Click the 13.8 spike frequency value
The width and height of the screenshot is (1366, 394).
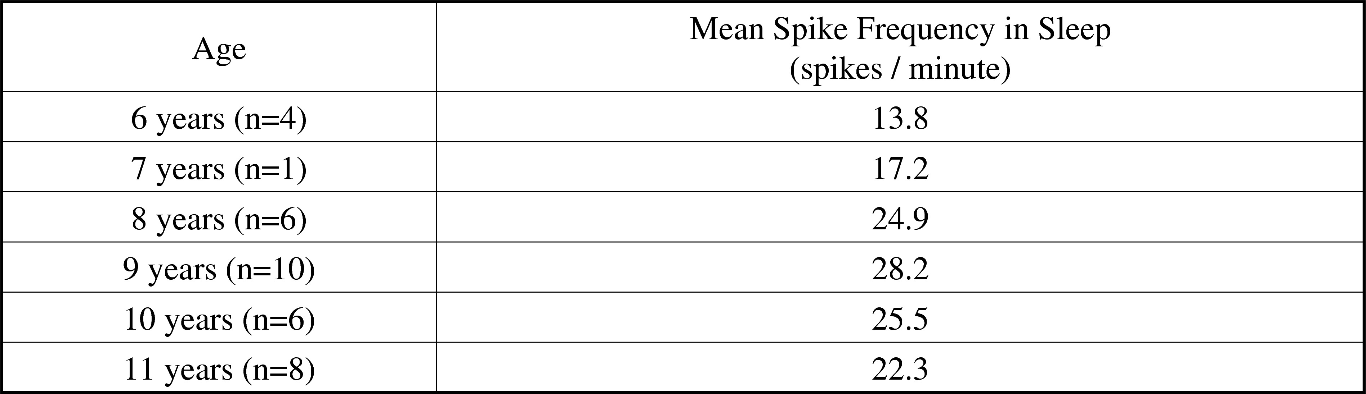coord(900,119)
